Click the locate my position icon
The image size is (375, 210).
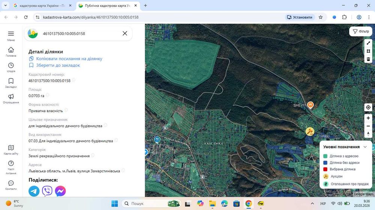[x=368, y=107]
